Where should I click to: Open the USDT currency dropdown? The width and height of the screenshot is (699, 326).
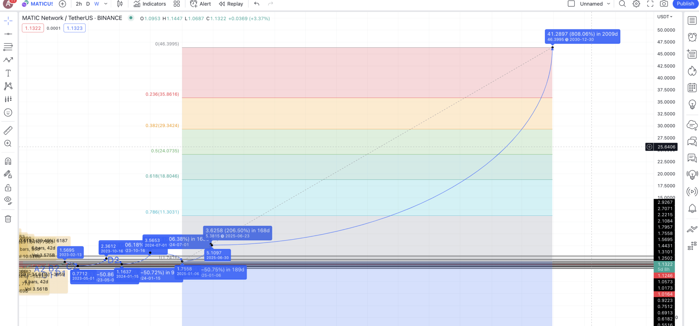pos(665,17)
